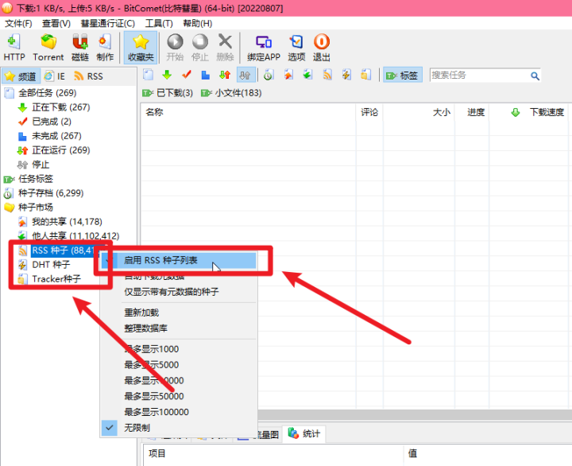Filter downloading tasks with green arrow icon
Screen dimensions: 572x466
pos(167,75)
